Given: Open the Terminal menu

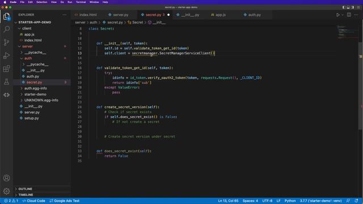Looking at the screenshot, I should pyautogui.click(x=81, y=2).
